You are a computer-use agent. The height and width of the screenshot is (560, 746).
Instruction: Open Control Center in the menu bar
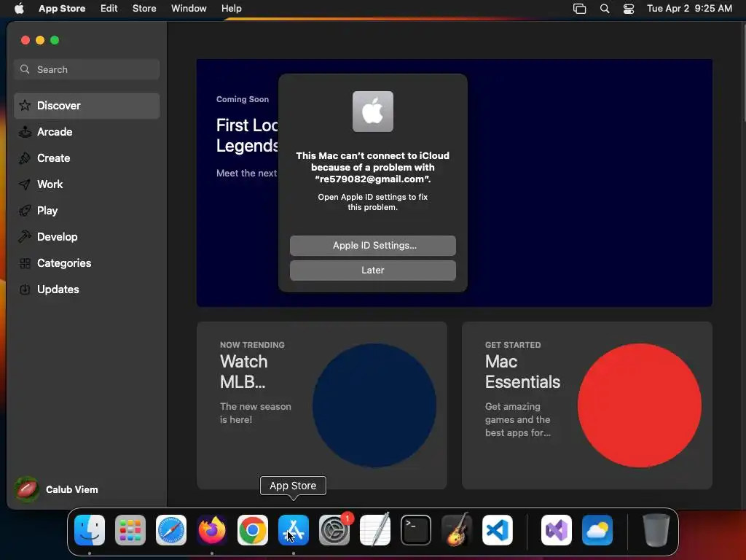[629, 9]
